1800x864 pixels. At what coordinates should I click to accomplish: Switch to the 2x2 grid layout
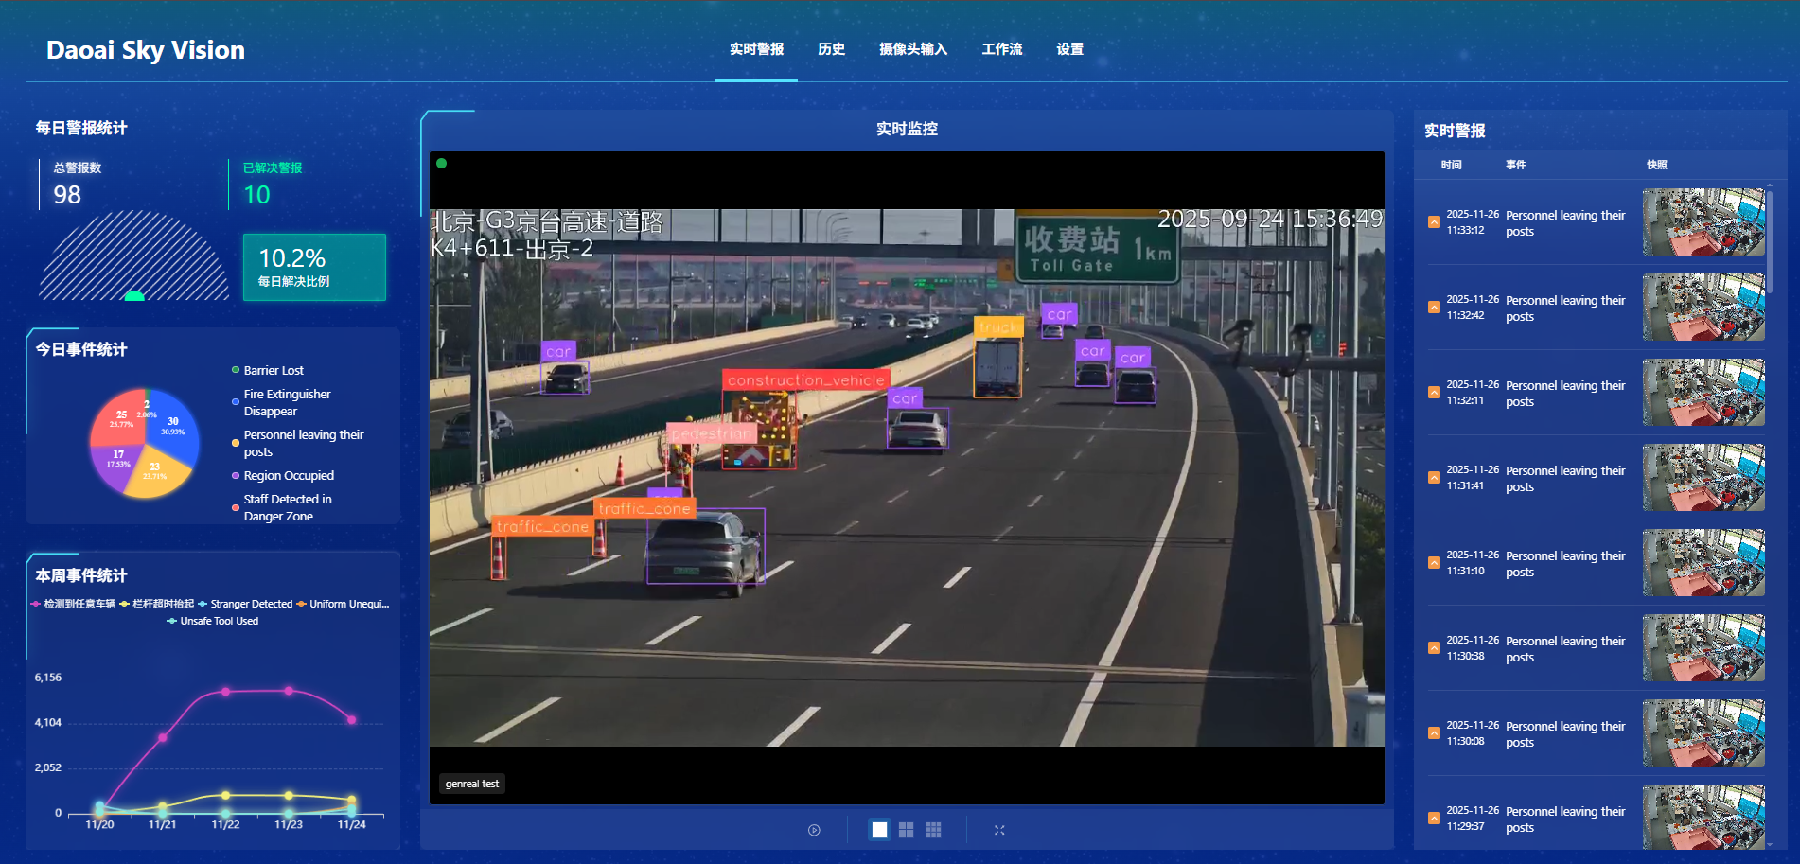click(x=906, y=830)
